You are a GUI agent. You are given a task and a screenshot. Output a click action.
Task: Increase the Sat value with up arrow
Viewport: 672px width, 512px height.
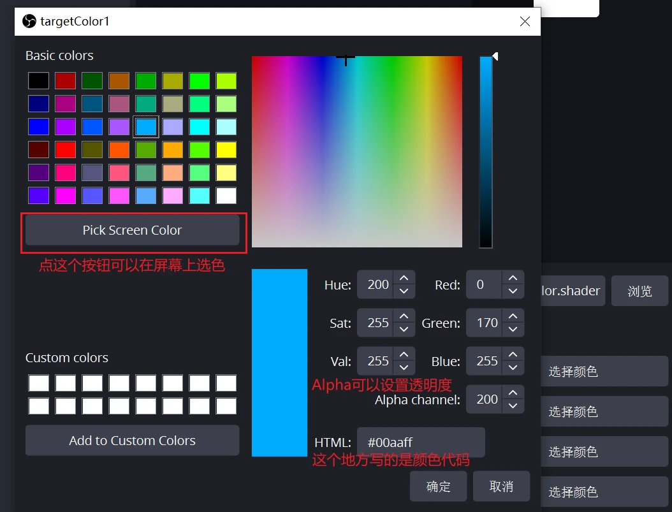[x=404, y=316]
